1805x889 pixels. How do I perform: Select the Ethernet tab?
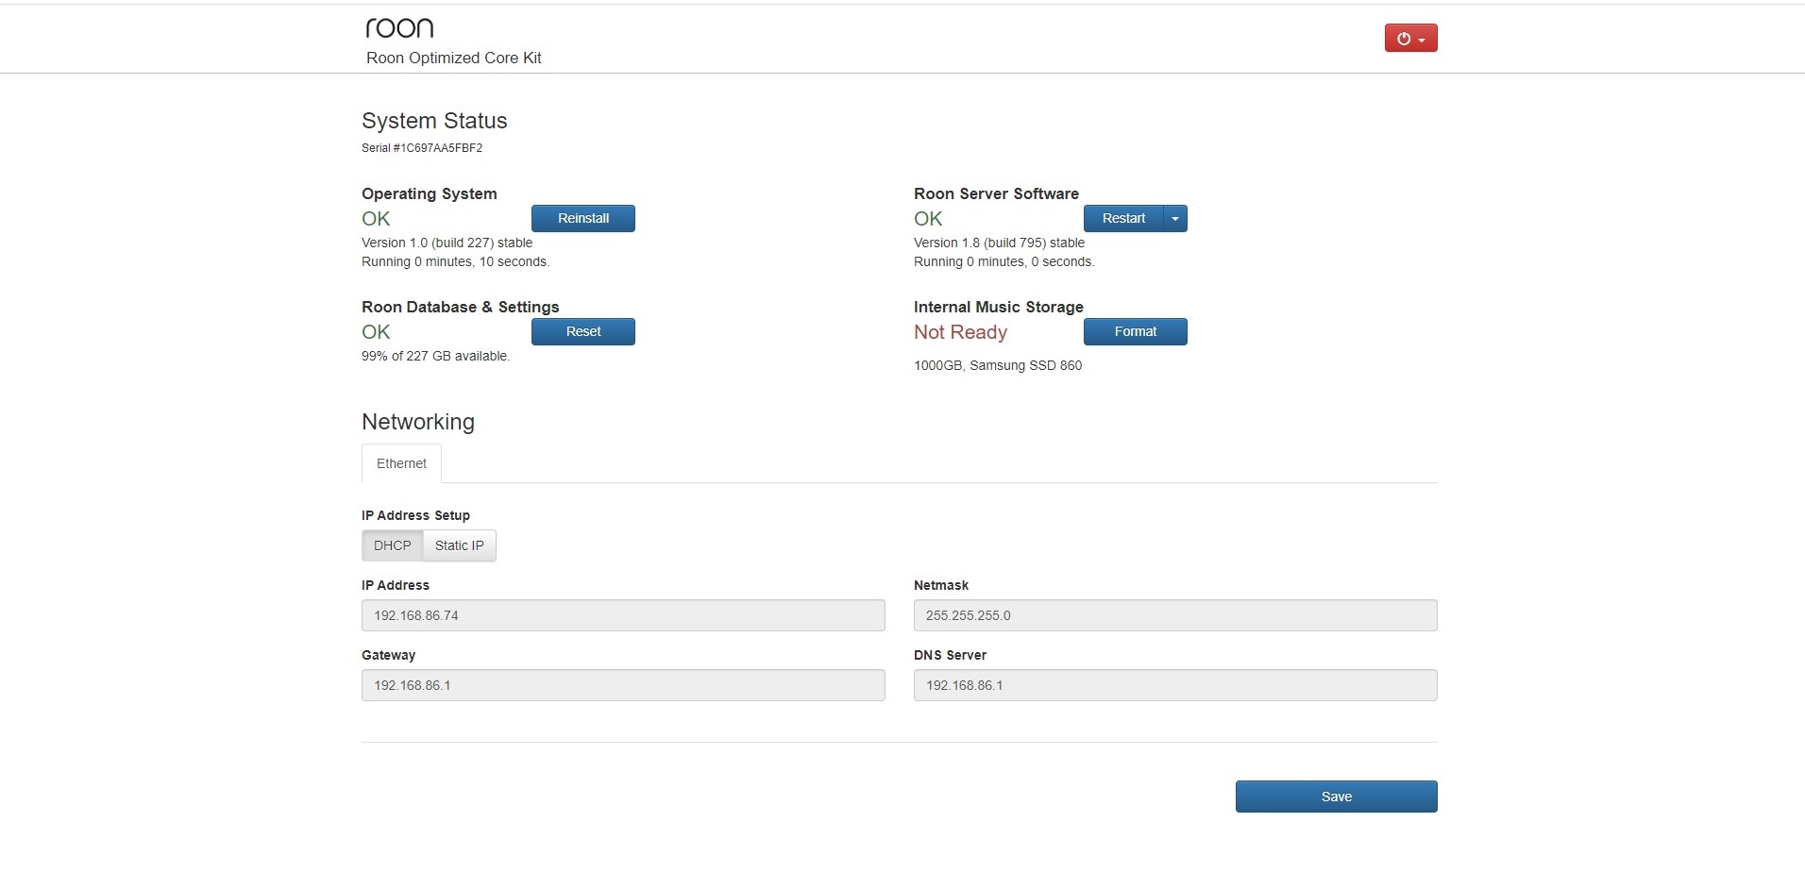401,463
